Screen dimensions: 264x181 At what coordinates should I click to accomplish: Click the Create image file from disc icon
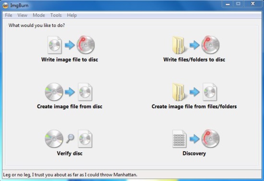click(x=69, y=92)
